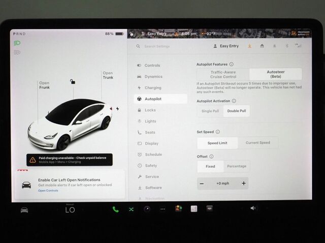Tap Open Trunk label
Viewport: 325px width, 243px height.
click(x=108, y=75)
